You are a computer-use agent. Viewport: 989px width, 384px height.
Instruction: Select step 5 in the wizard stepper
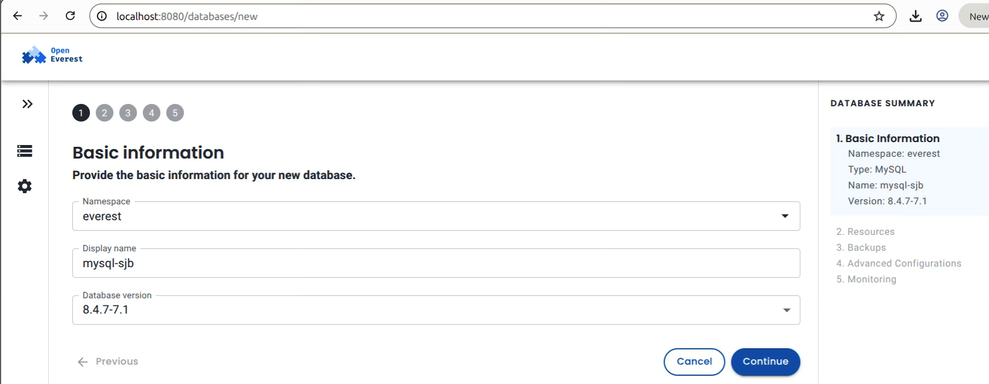point(175,113)
